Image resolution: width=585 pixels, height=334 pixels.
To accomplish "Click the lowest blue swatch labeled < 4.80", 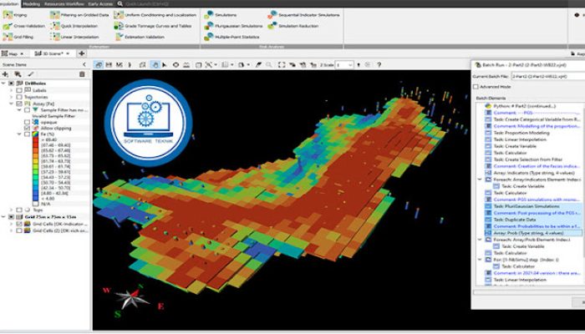I will click(x=35, y=199).
